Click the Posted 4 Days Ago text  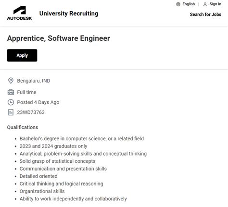[x=38, y=102]
